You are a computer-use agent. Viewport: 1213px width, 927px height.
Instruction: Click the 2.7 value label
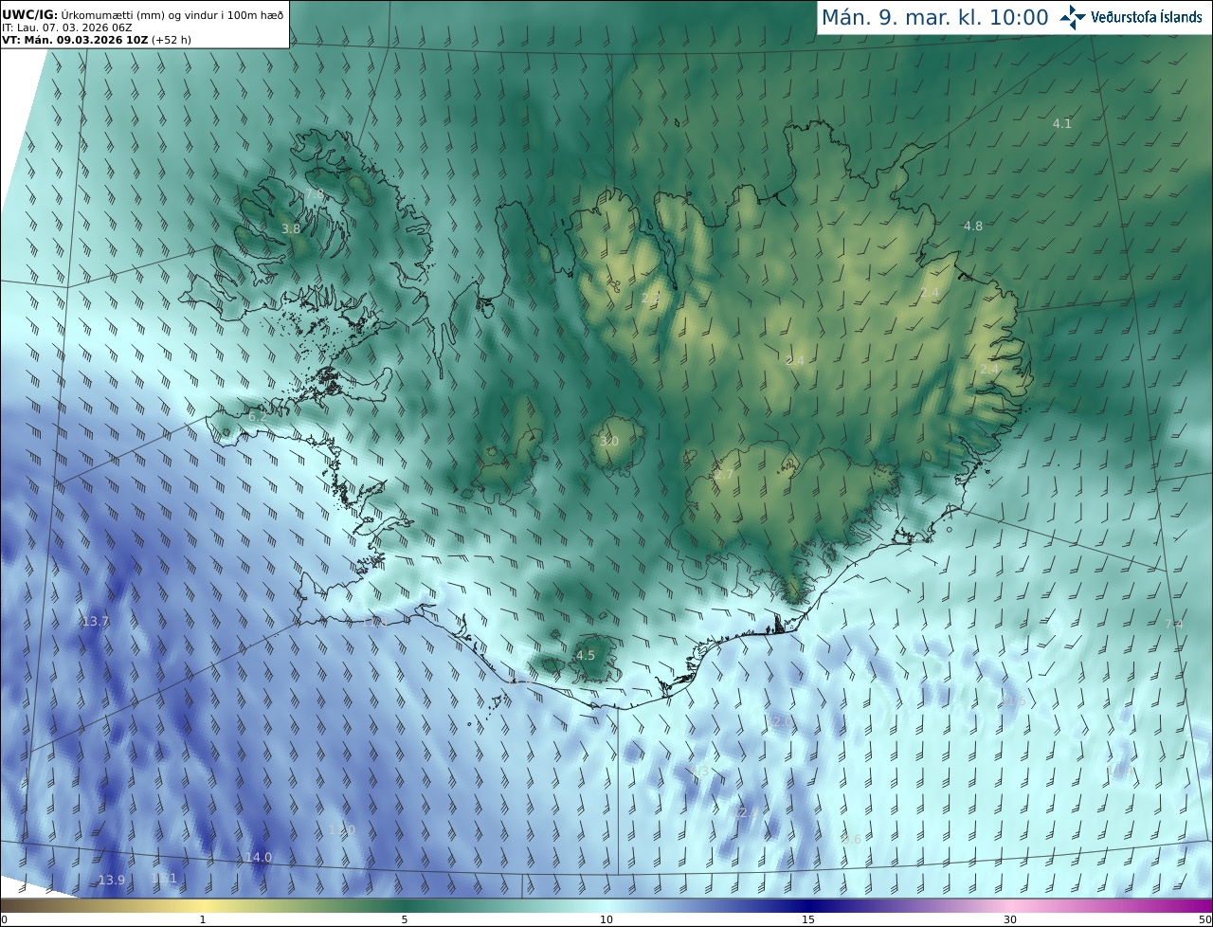point(724,475)
